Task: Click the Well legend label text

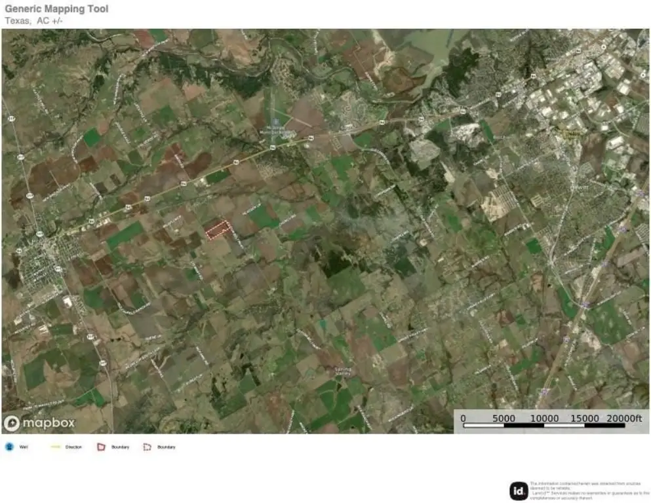Action: click(x=24, y=447)
